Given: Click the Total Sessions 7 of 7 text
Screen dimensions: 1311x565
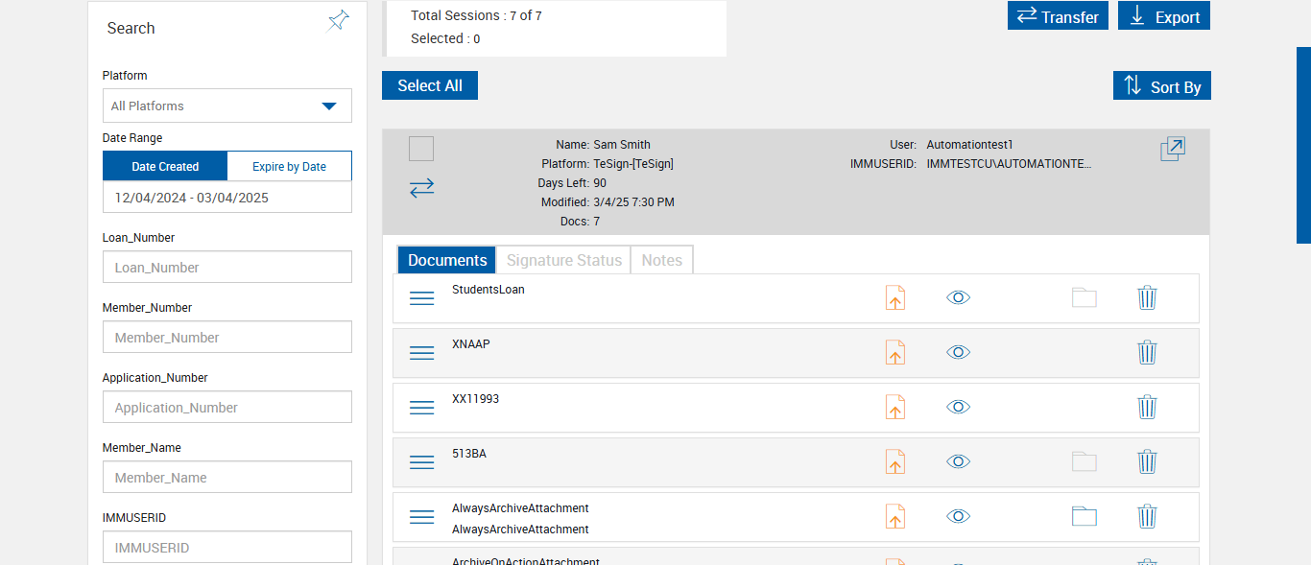Looking at the screenshot, I should click(476, 15).
